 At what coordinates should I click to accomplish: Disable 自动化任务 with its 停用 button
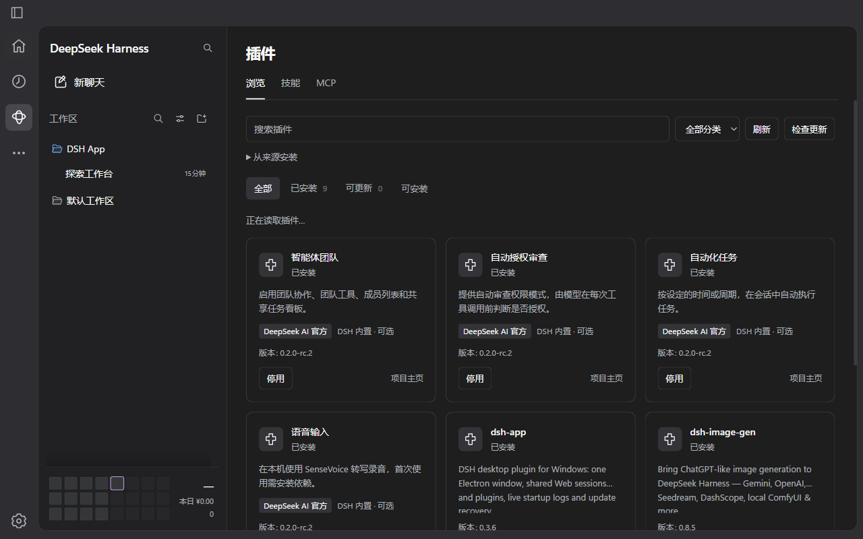(675, 379)
